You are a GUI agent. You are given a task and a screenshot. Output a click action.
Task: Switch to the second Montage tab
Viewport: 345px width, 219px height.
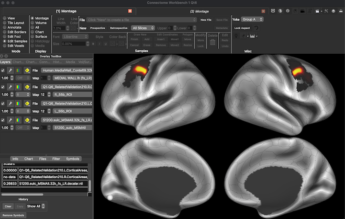(200, 11)
